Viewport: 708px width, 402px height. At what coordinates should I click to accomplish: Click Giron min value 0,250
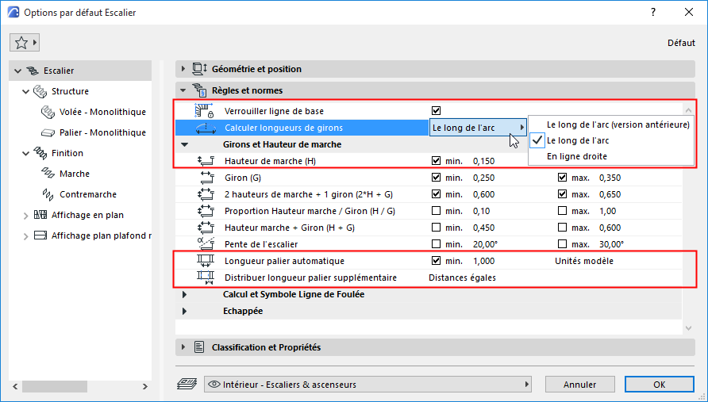(483, 178)
